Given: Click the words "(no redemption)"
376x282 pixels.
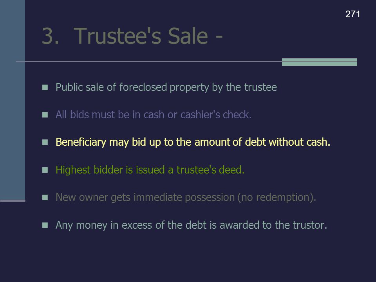Looking at the screenshot, I should tap(277, 197).
